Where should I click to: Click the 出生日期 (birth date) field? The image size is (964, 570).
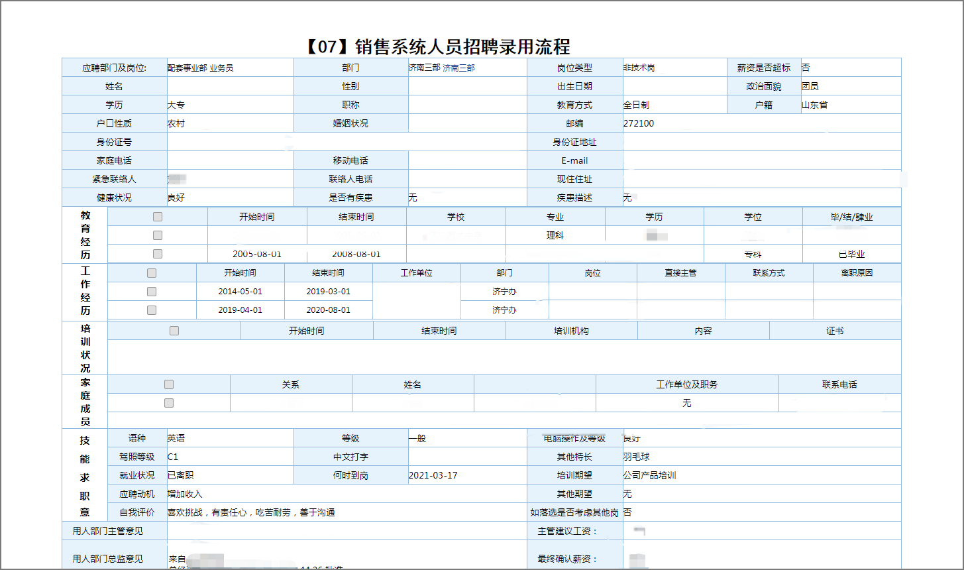click(x=674, y=85)
